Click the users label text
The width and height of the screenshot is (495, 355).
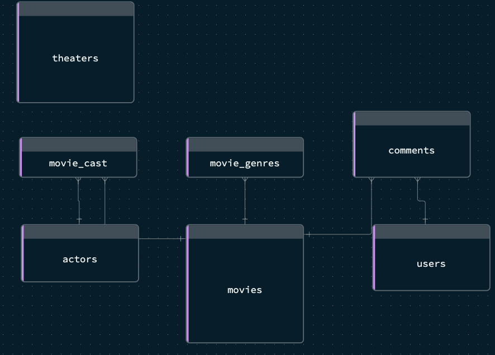pyautogui.click(x=431, y=264)
